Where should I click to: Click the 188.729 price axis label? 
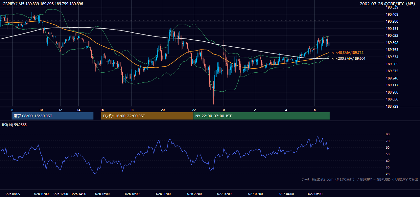392,106
